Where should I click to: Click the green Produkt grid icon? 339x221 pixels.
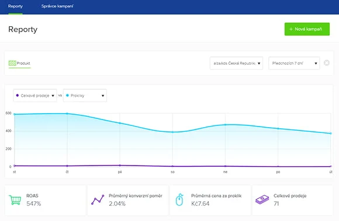(x=12, y=63)
